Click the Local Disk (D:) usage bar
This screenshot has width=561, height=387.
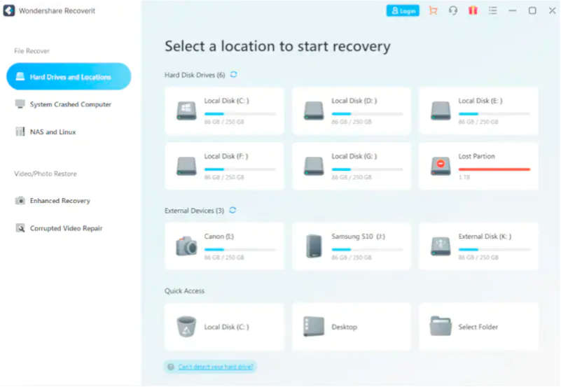367,114
